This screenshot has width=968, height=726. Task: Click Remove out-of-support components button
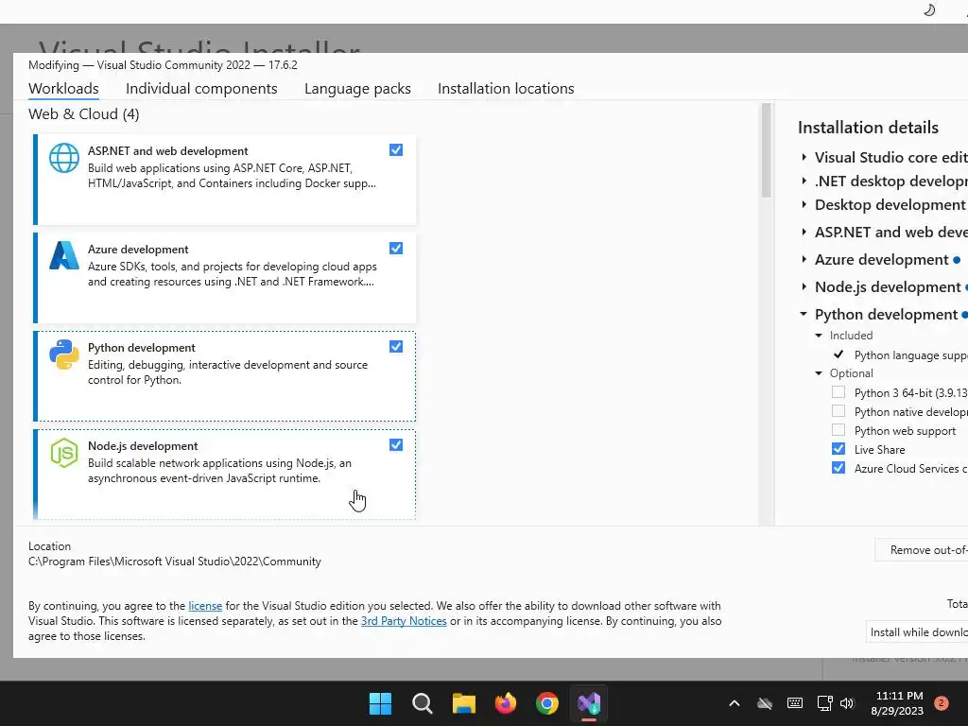point(922,550)
